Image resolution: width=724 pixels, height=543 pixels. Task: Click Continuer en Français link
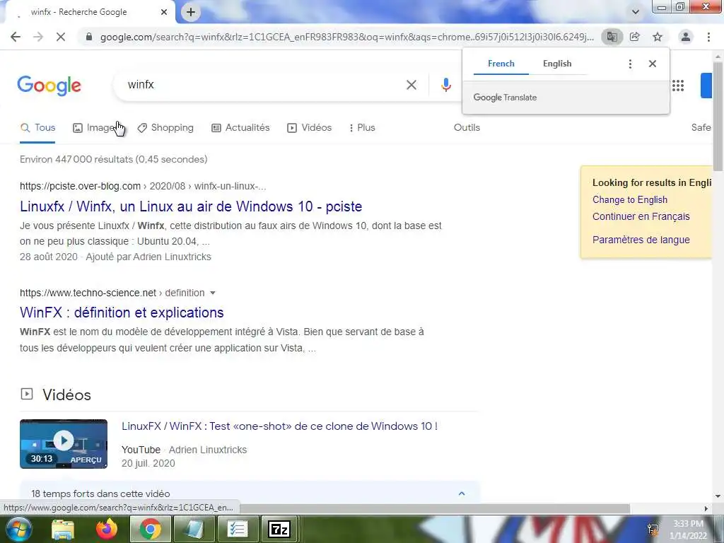point(641,216)
